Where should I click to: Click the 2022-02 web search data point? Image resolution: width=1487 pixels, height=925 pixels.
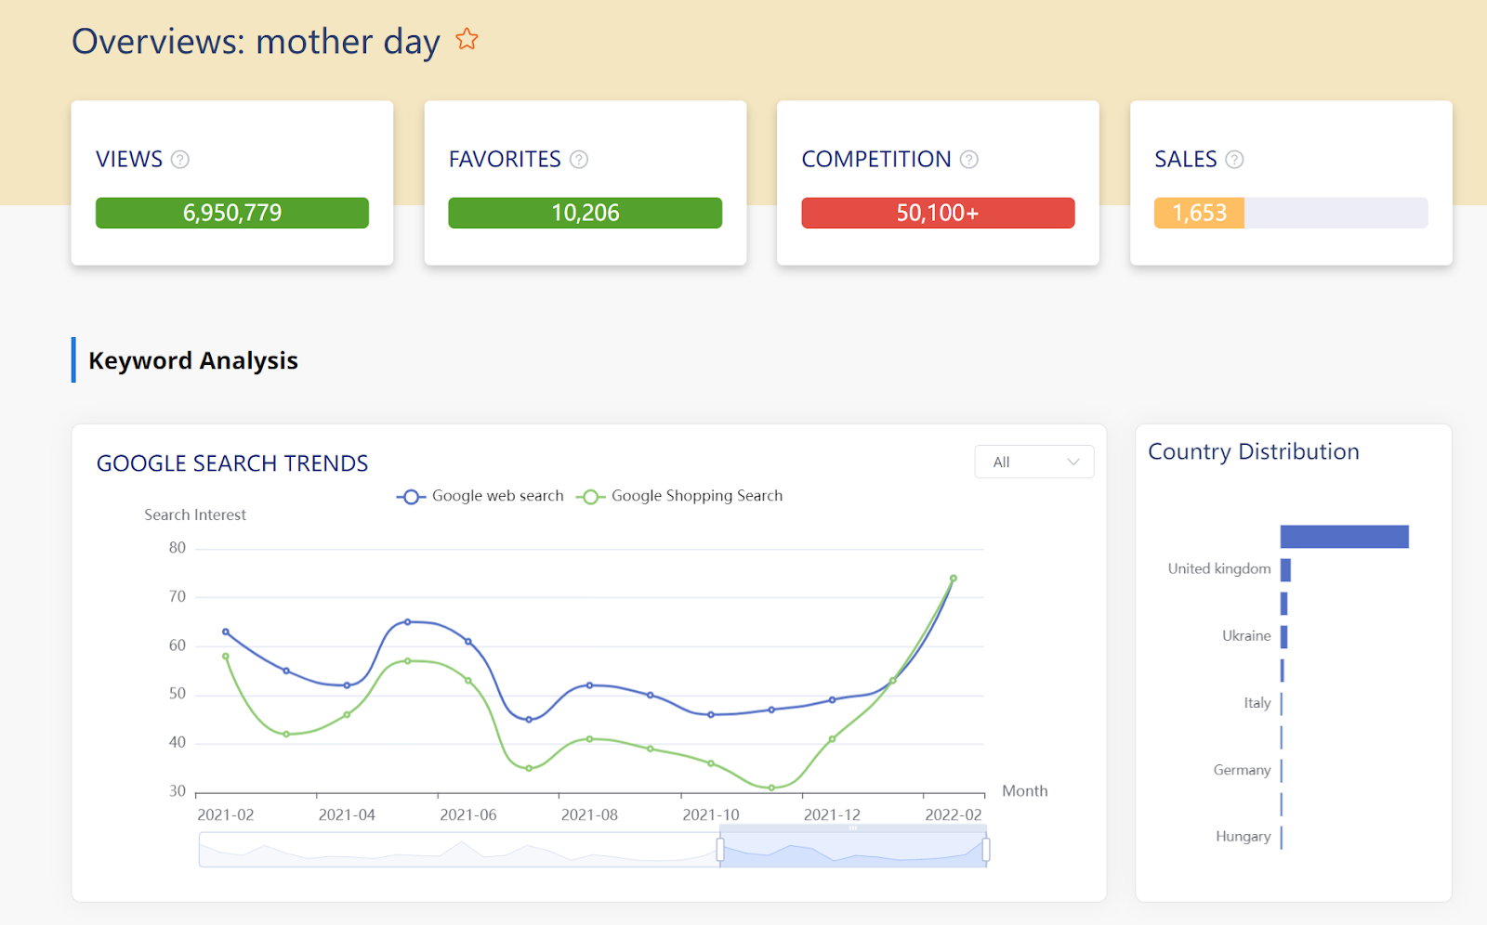point(954,579)
